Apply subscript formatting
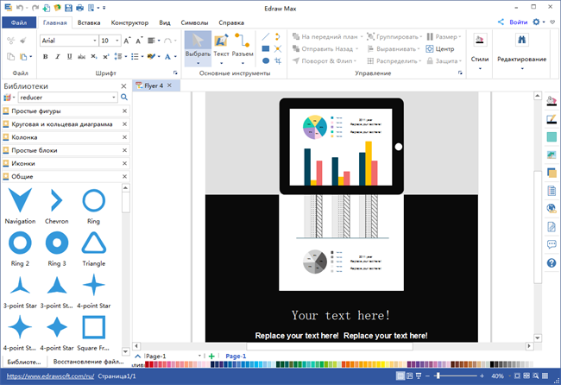The image size is (561, 385). (x=93, y=56)
